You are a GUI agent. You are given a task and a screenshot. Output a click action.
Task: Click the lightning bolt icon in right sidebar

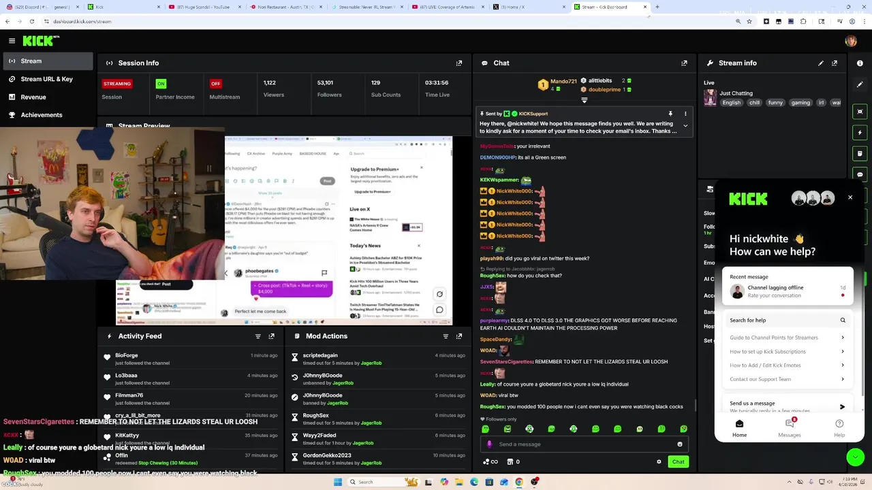click(x=860, y=133)
